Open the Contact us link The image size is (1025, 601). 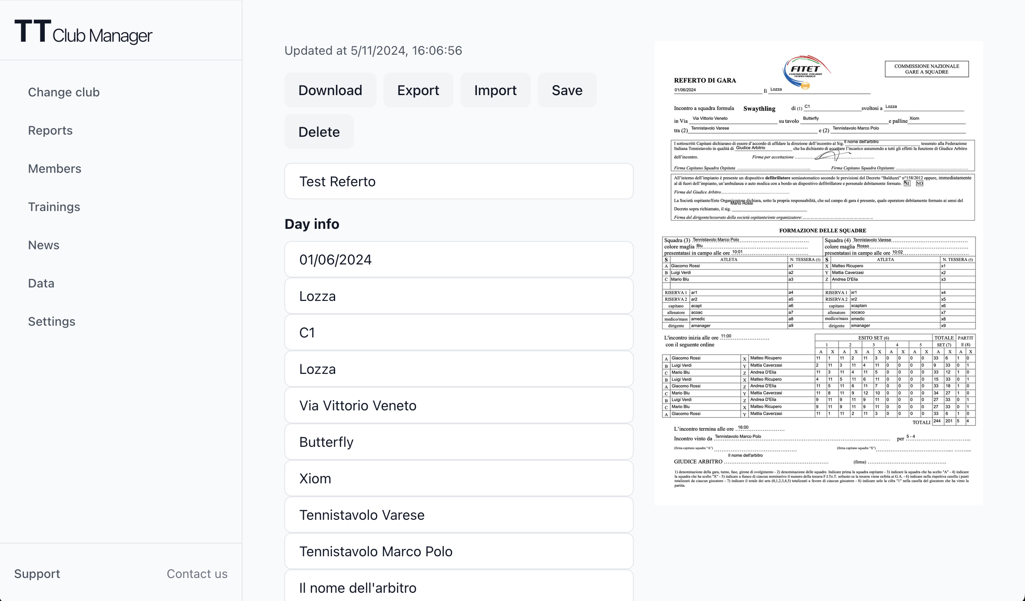197,574
